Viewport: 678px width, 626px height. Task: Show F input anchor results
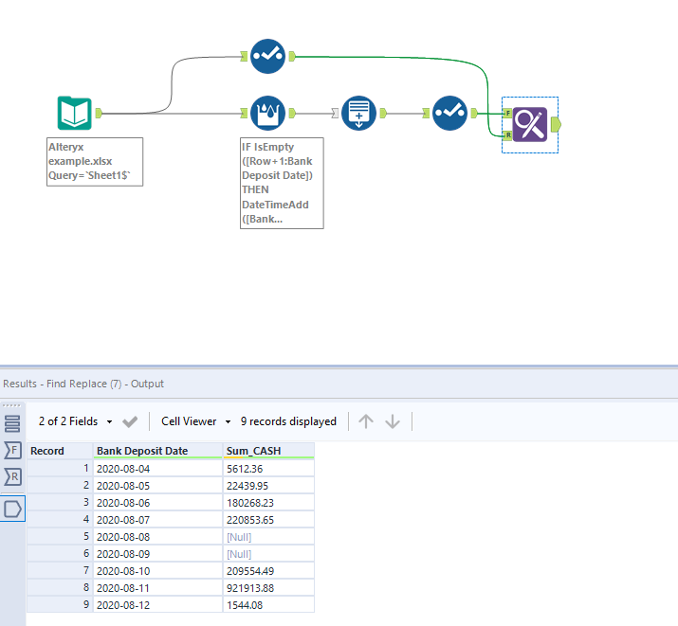point(12,450)
